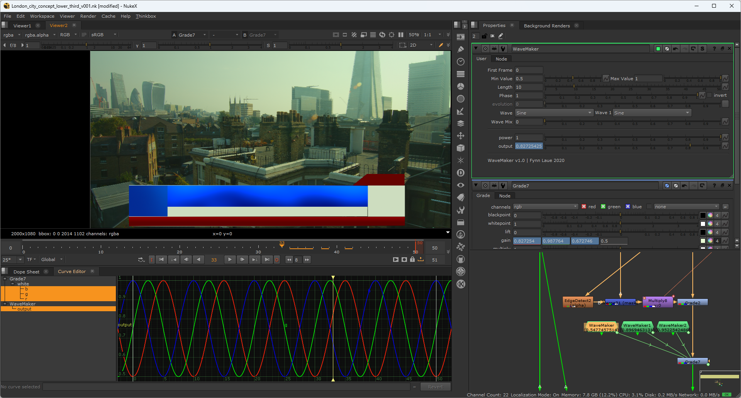The width and height of the screenshot is (741, 398).
Task: Open the Transform nodes toolbar menu
Action: click(x=460, y=136)
